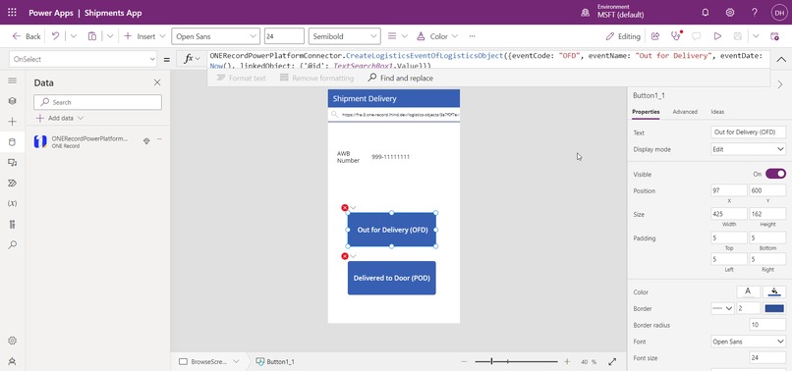Click the Publish icon

tap(774, 36)
